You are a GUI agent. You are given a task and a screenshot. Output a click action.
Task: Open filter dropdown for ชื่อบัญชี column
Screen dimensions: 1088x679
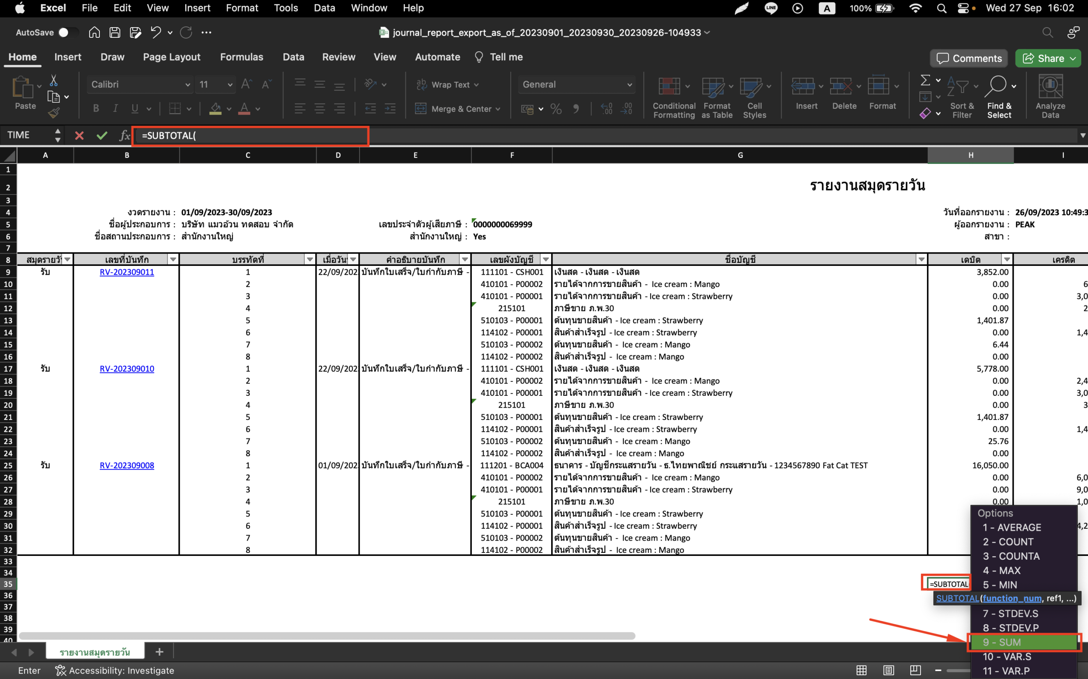(x=921, y=259)
